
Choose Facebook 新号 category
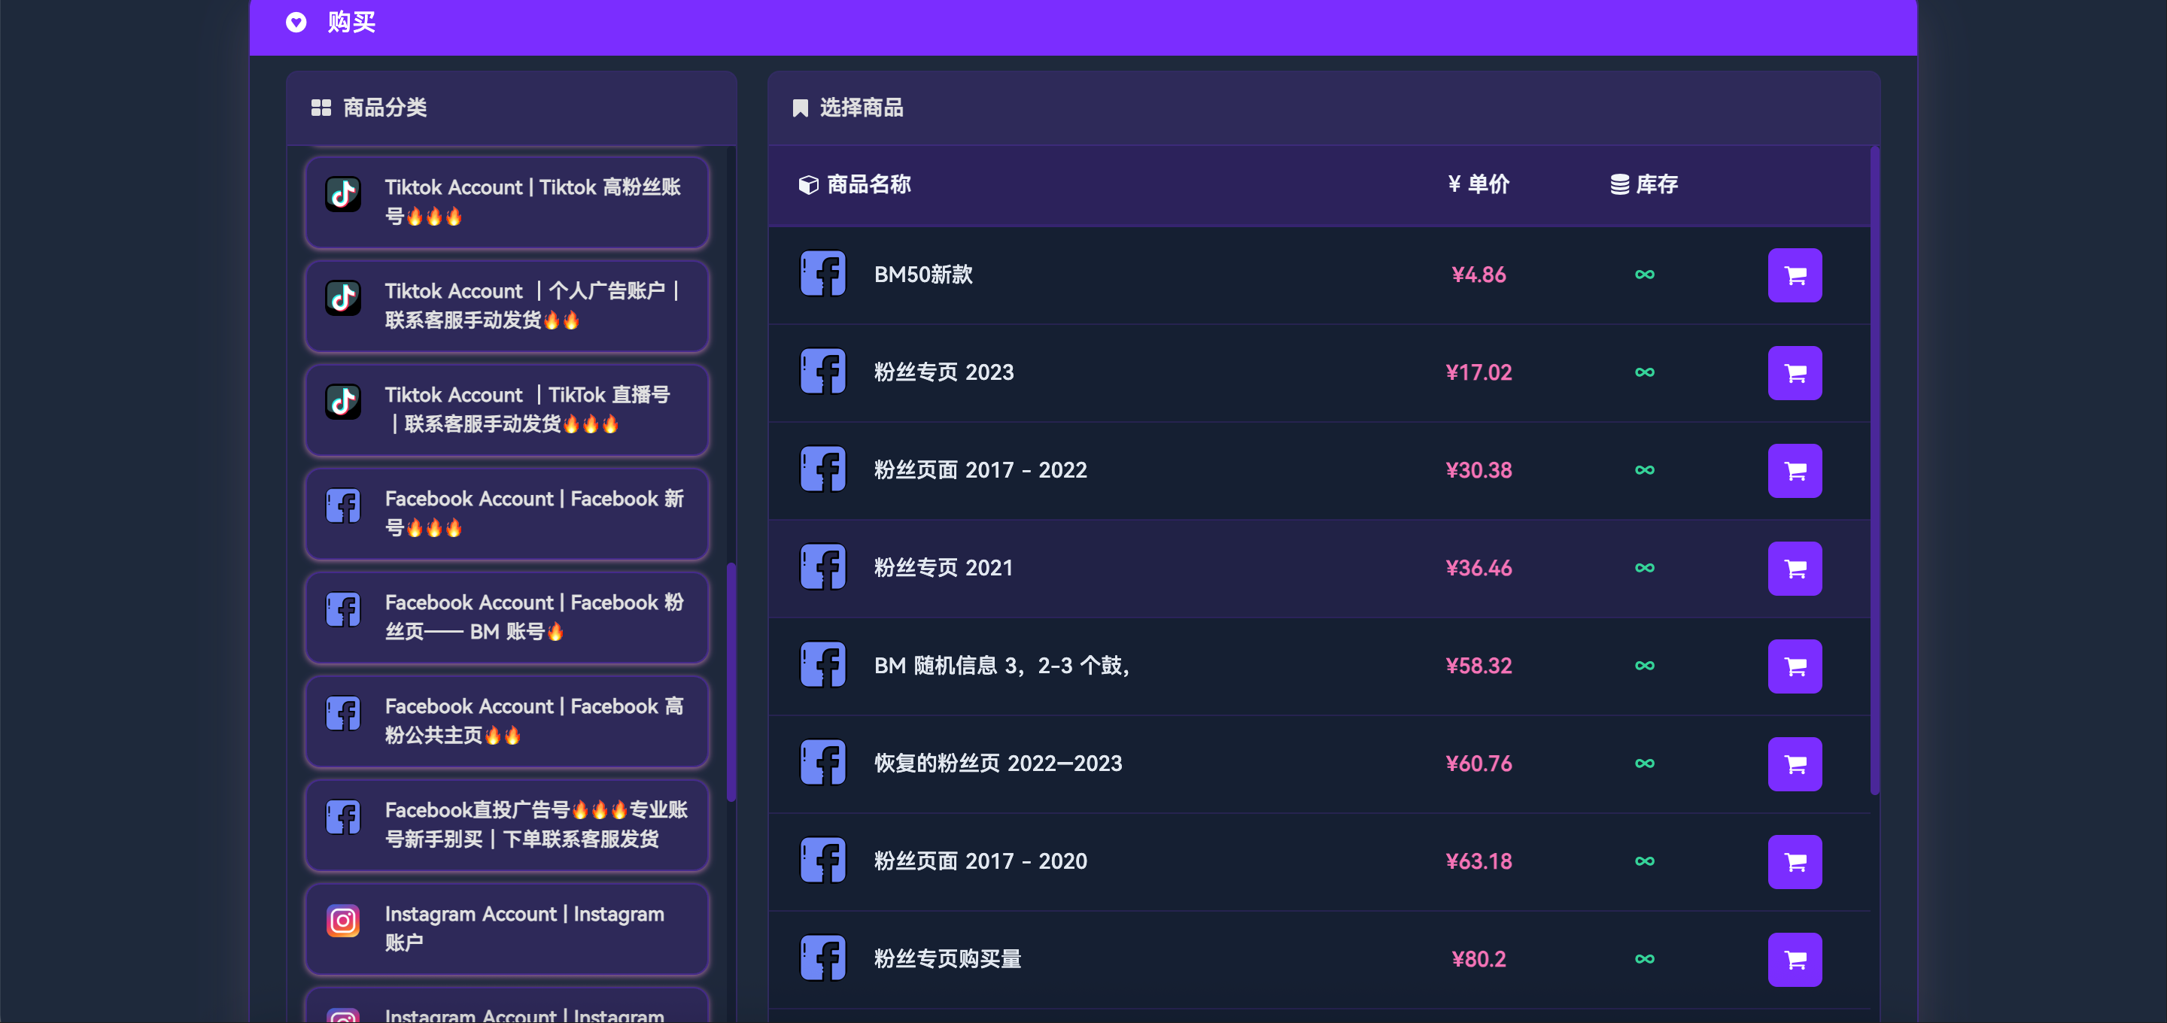coord(506,513)
